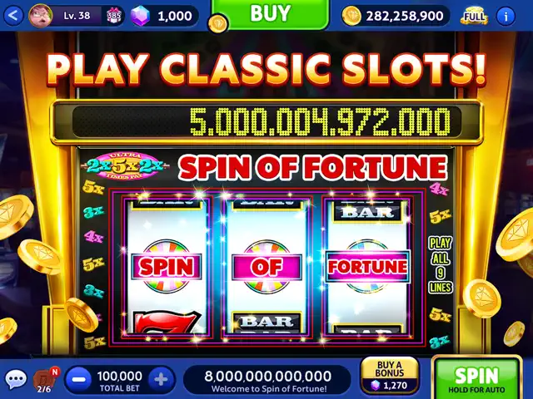Increase total bet with plus button

click(x=161, y=379)
